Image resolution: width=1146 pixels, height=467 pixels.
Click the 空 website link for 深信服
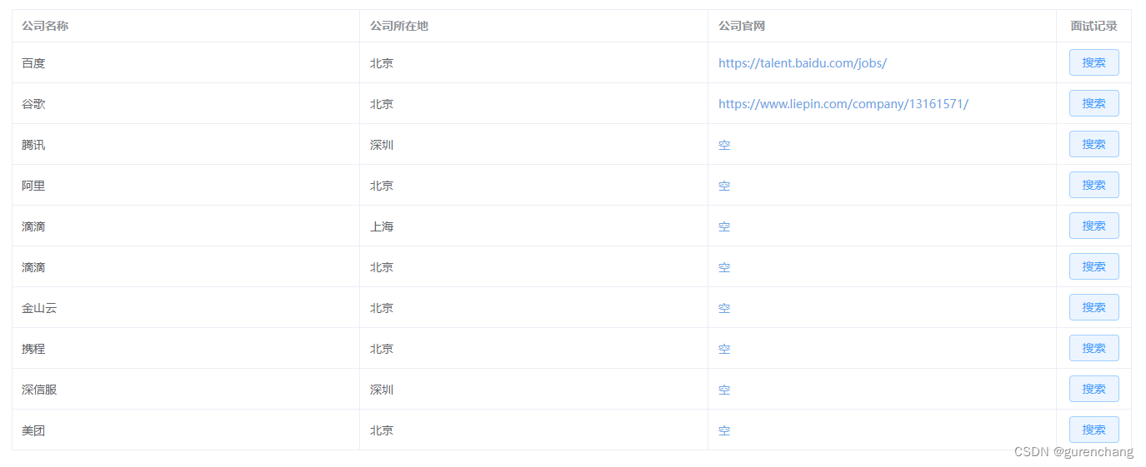pyautogui.click(x=724, y=390)
